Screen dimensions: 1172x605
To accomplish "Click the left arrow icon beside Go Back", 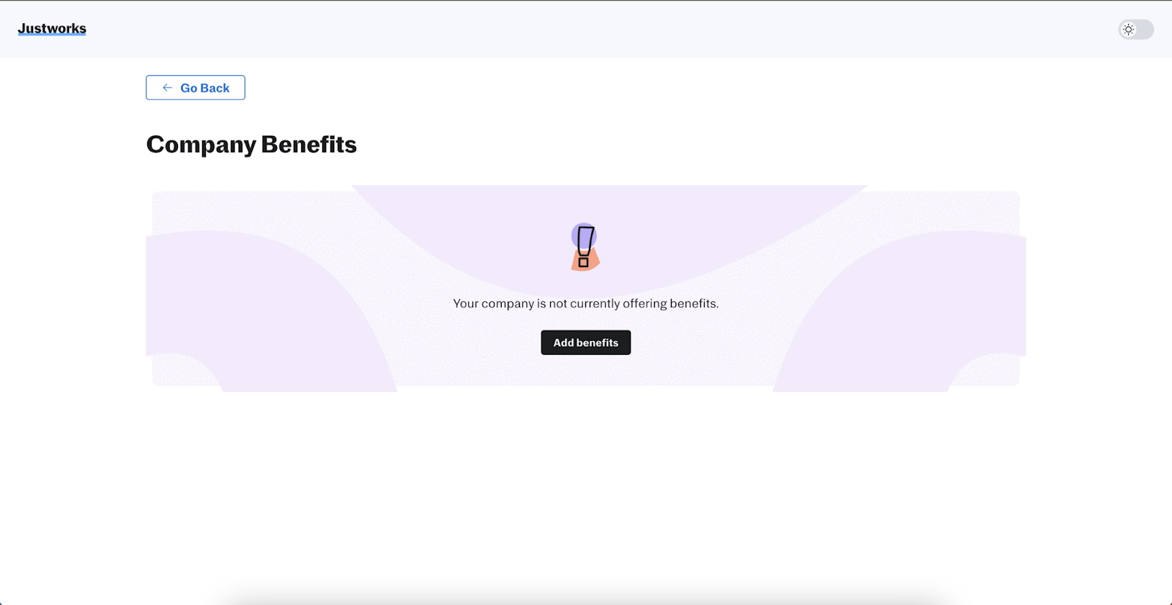I will coord(168,88).
